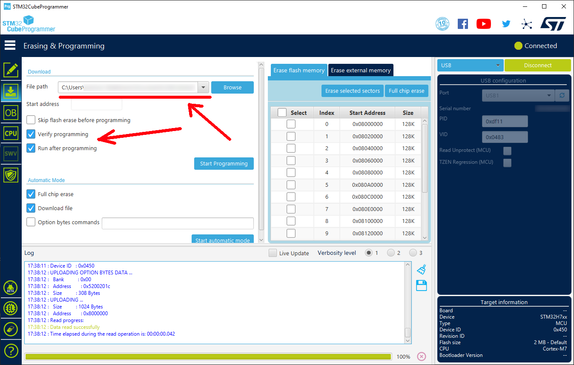Click the Start address input field
The image size is (574, 365).
point(97,104)
